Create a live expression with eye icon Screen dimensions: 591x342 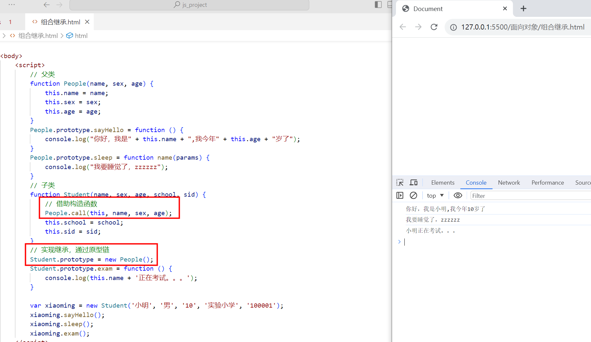(458, 195)
